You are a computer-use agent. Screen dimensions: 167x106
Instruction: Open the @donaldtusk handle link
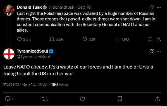click(61, 7)
